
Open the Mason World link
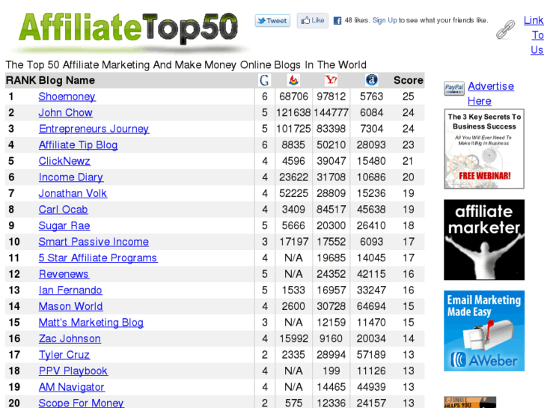click(x=71, y=306)
